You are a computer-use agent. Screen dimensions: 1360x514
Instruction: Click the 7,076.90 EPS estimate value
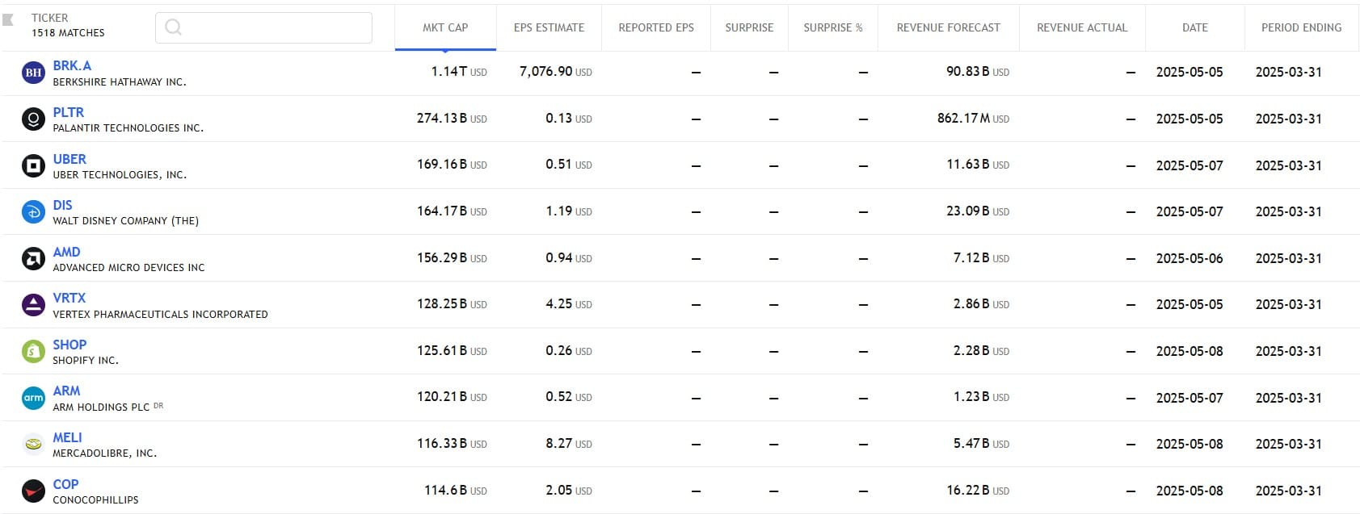[556, 72]
